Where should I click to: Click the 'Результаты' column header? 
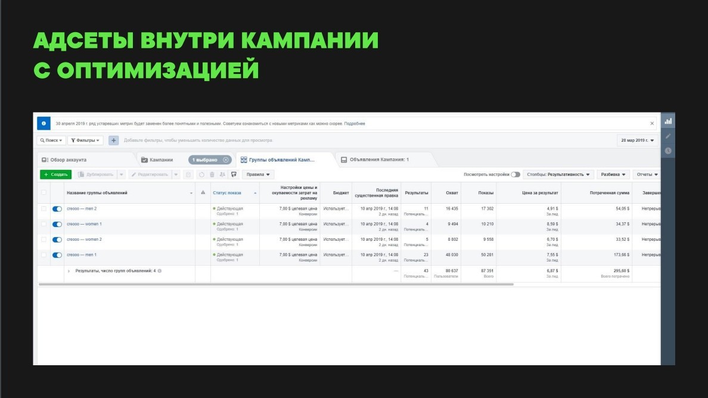pos(417,192)
